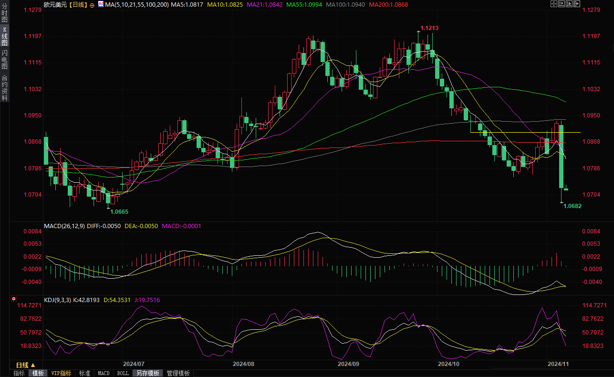
Task: Click the chart shrink-left axis icon
Action: click(562, 4)
